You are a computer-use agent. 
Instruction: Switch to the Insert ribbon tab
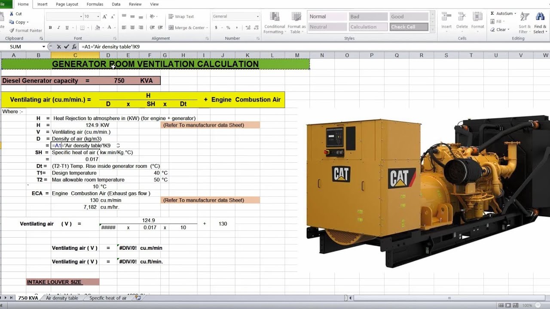click(x=43, y=4)
